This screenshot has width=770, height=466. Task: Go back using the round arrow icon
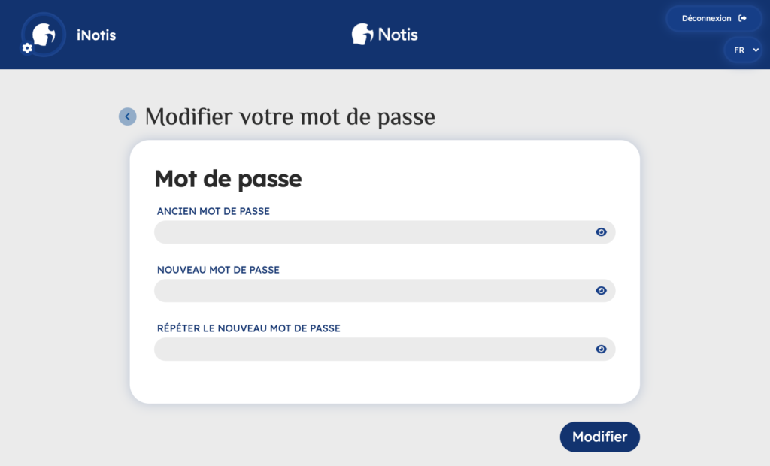(128, 116)
